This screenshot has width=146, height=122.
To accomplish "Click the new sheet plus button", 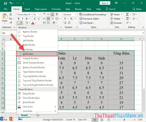I will click(x=38, y=115).
